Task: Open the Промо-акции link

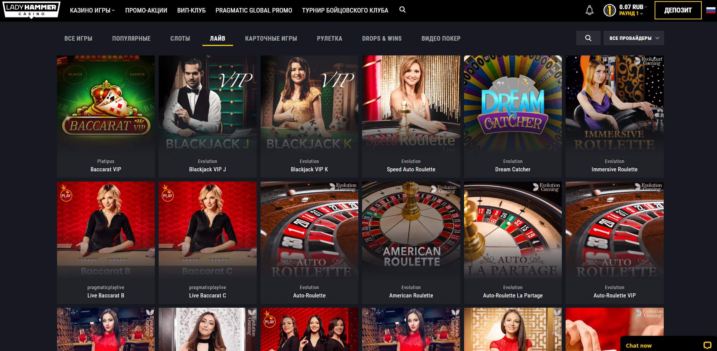Action: click(x=146, y=10)
